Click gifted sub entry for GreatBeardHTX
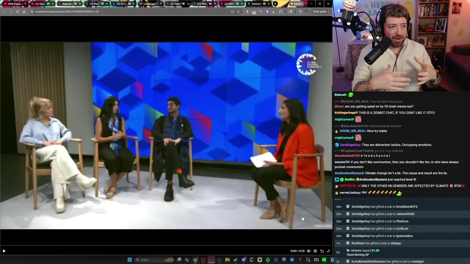This screenshot has width=470, height=264. pos(384,206)
